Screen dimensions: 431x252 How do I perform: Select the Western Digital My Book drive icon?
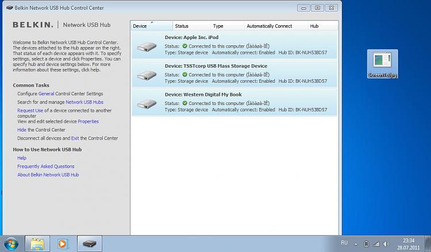[147, 104]
